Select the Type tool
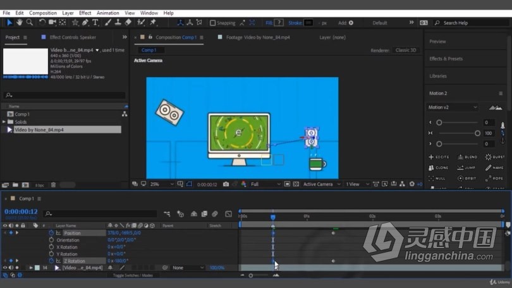512x288 pixels. pos(95,22)
